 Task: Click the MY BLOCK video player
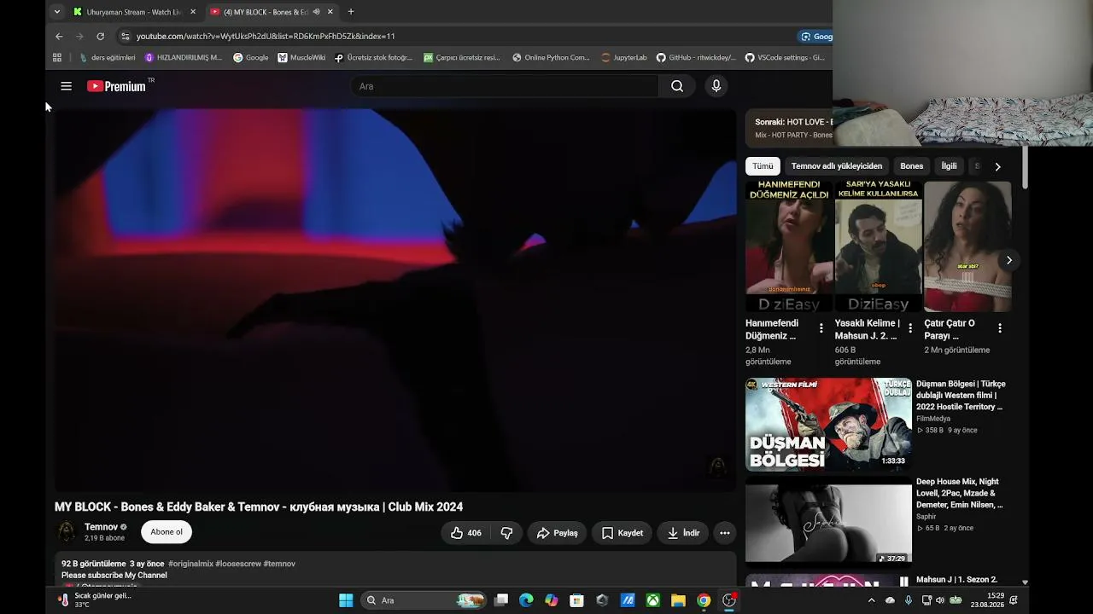[x=395, y=300]
